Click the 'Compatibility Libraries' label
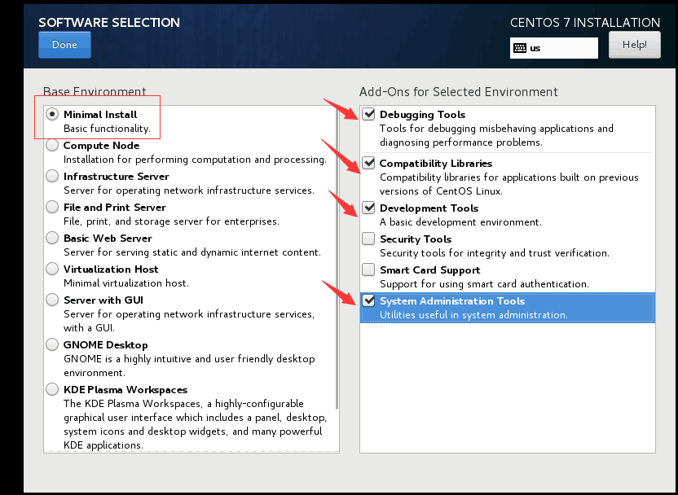 [x=436, y=164]
